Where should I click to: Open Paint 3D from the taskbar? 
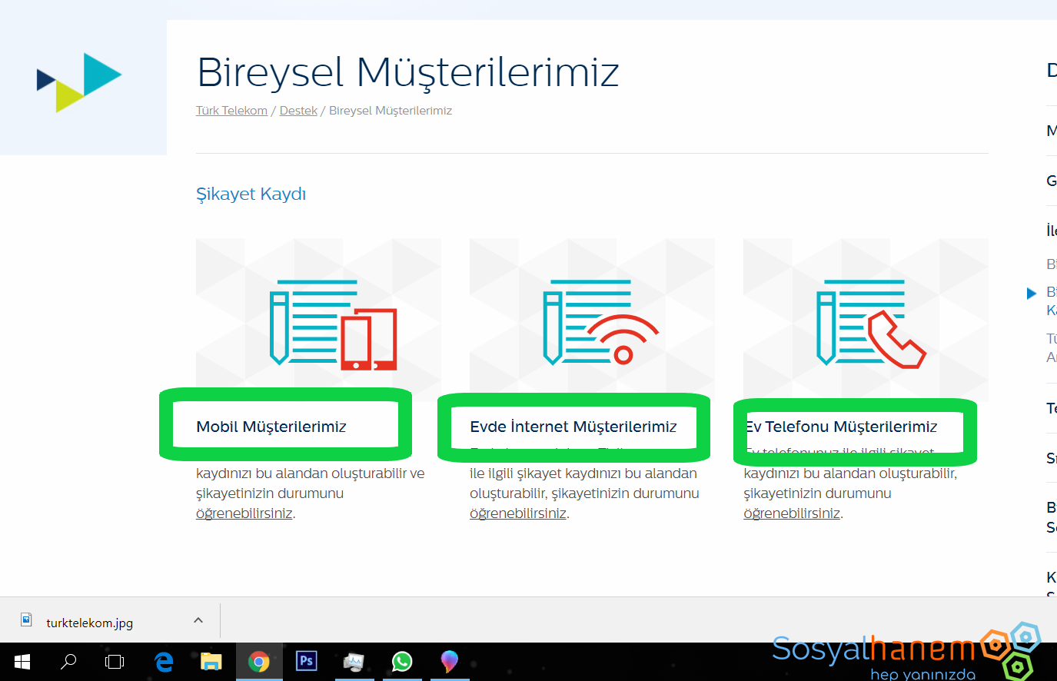(449, 661)
